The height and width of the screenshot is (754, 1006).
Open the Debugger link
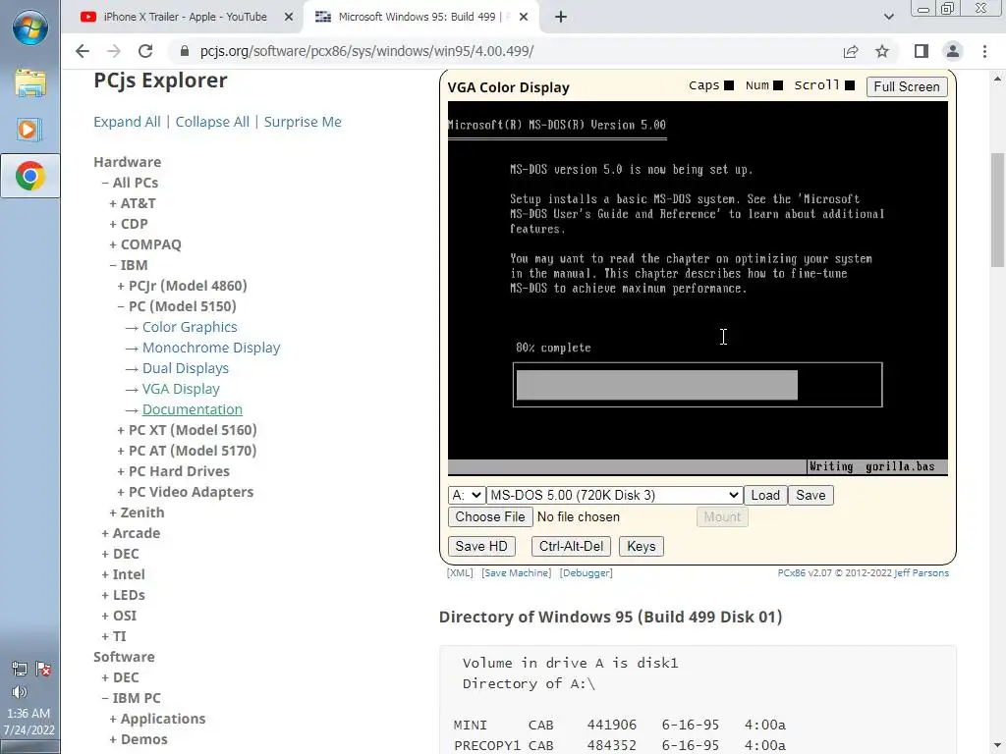[587, 573]
